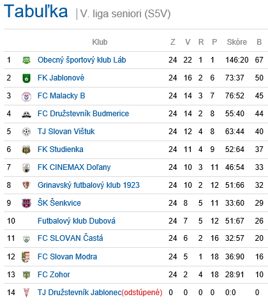Click the FC Malacky B round logo

[x=26, y=96]
